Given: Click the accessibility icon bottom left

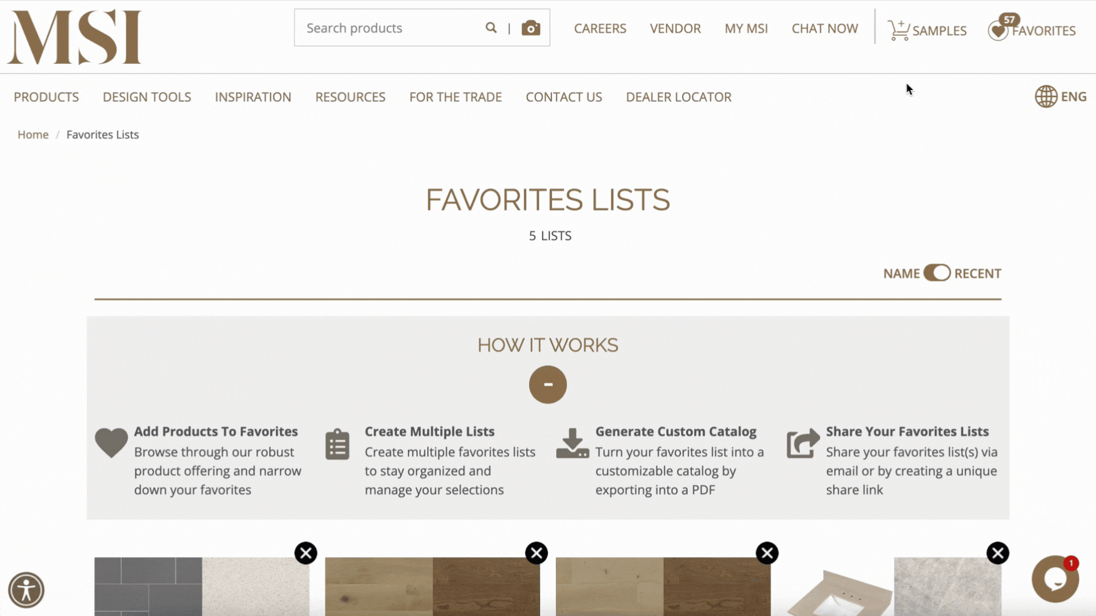Looking at the screenshot, I should tap(26, 590).
